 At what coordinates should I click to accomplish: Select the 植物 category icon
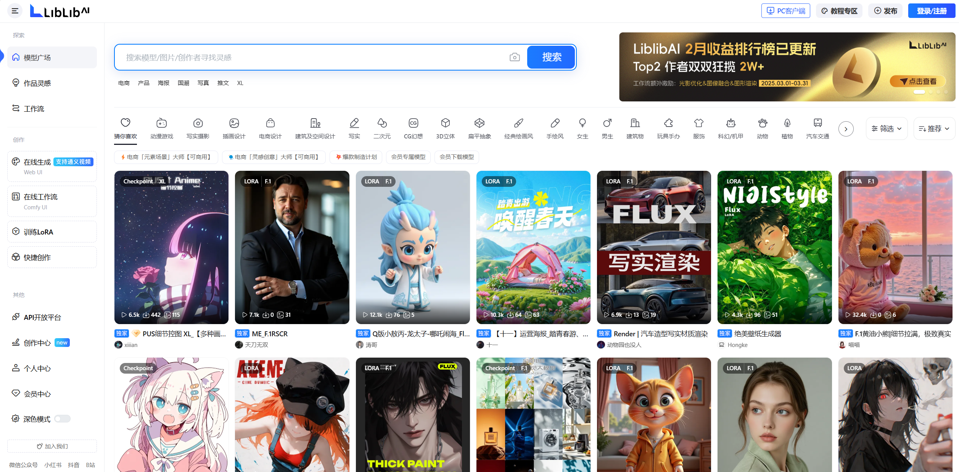[x=787, y=128]
